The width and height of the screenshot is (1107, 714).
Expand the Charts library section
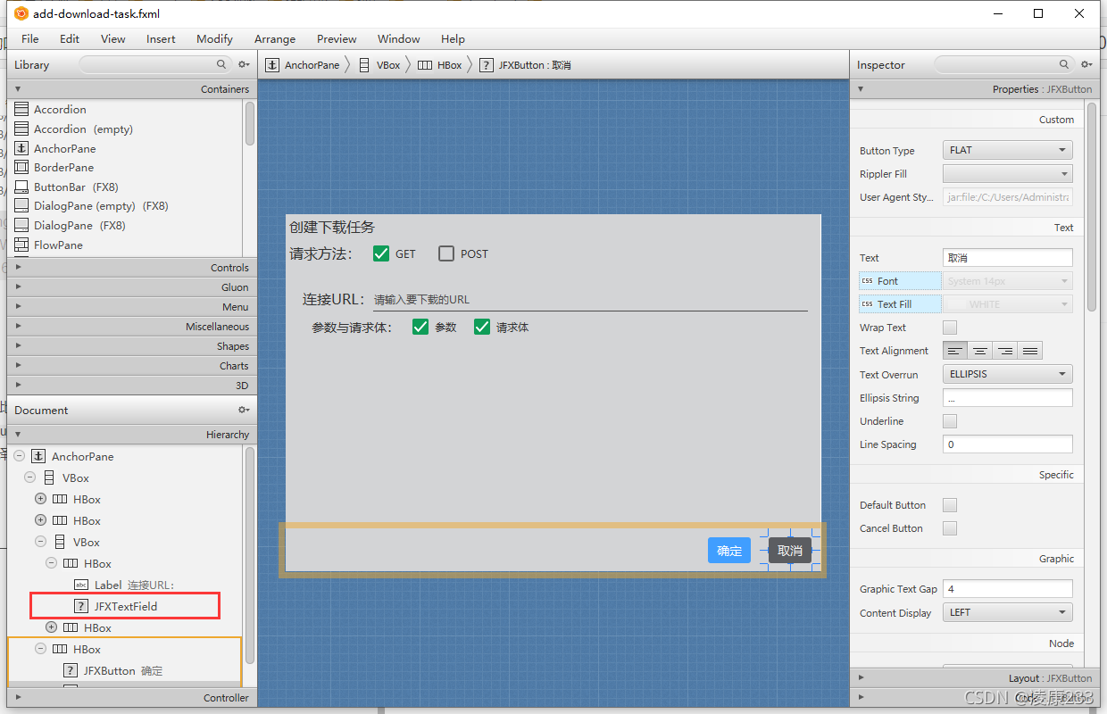[x=130, y=365]
